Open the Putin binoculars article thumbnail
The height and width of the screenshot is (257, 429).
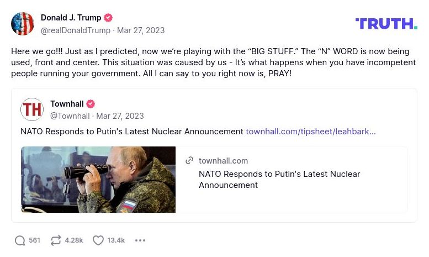point(98,180)
